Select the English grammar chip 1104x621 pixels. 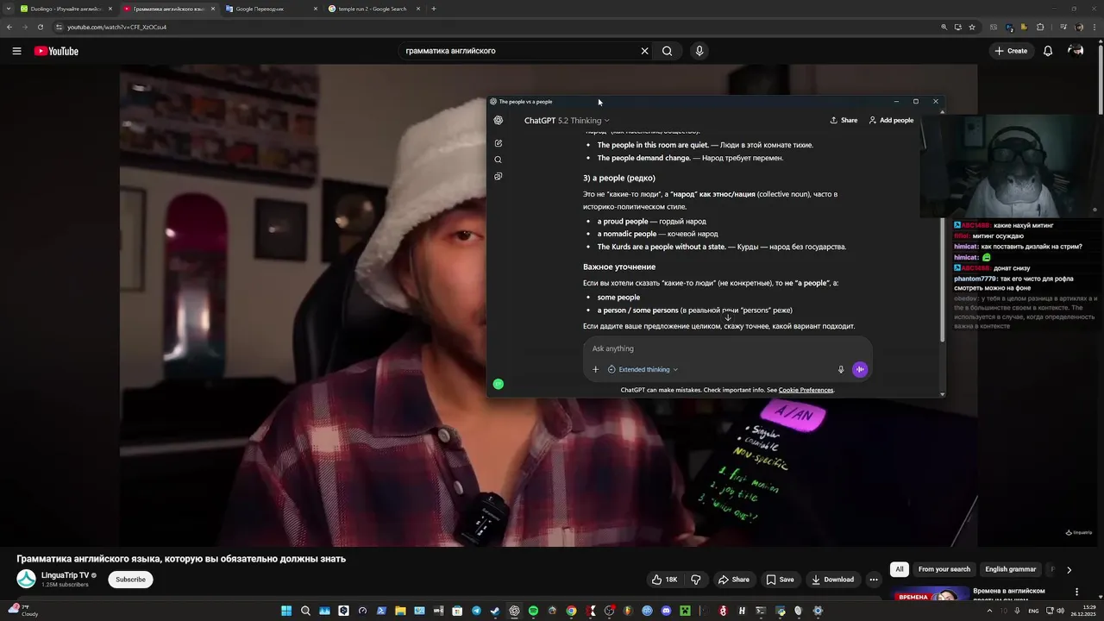pos(1011,569)
